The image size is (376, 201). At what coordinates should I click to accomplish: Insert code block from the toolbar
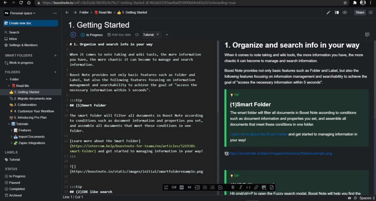[182, 187]
